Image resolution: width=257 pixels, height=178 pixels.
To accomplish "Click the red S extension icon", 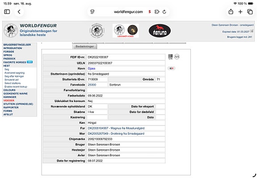I will pyautogui.click(x=150, y=12).
